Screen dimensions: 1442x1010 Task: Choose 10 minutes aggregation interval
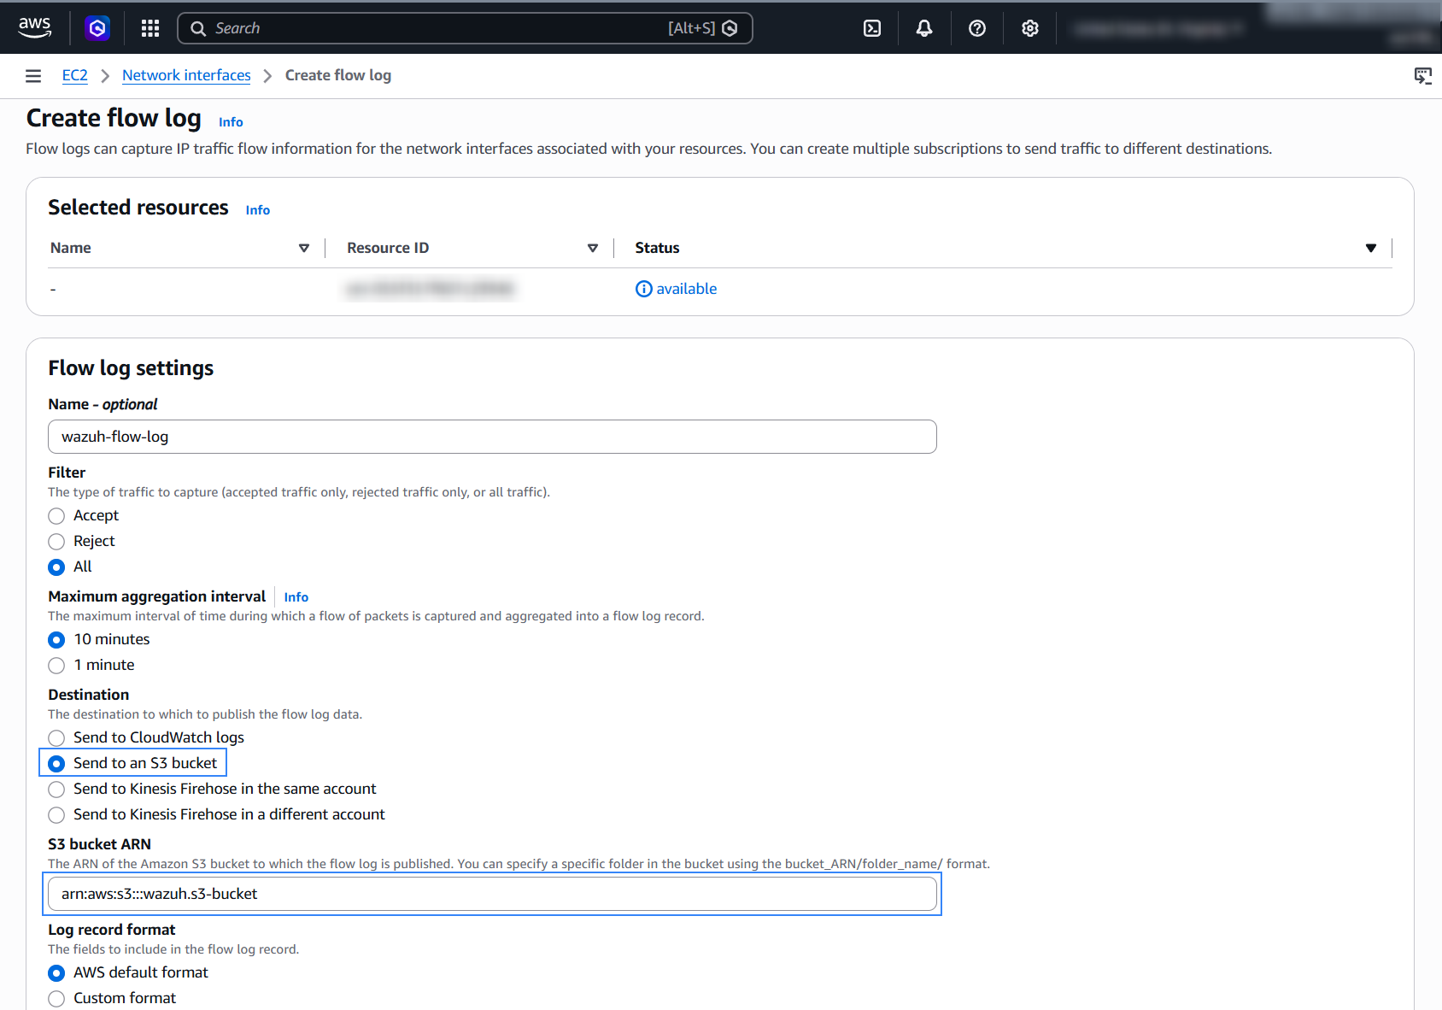(x=56, y=640)
